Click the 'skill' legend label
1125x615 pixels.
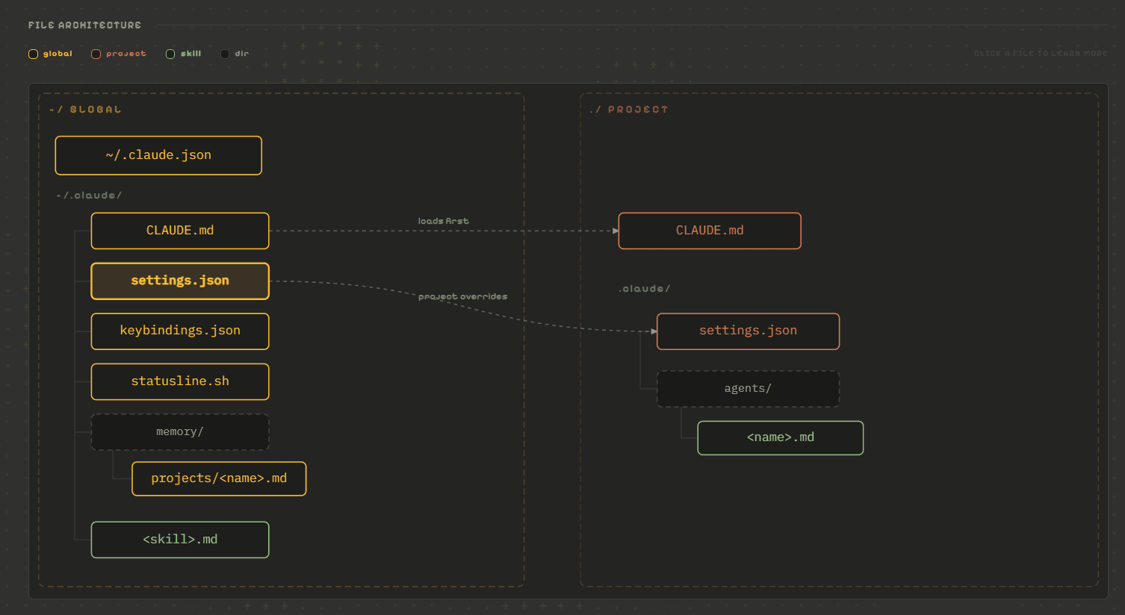190,54
